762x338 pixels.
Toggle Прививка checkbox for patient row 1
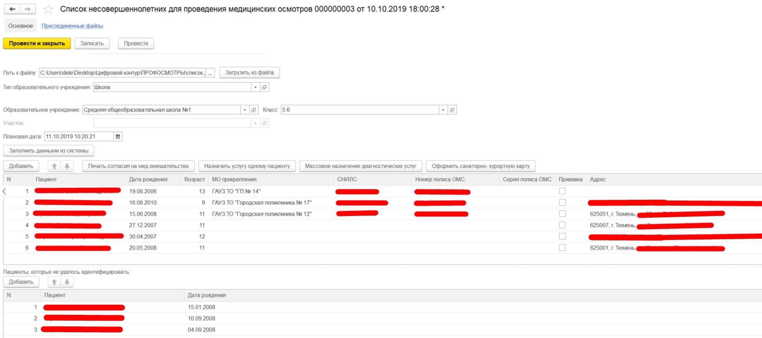[562, 191]
